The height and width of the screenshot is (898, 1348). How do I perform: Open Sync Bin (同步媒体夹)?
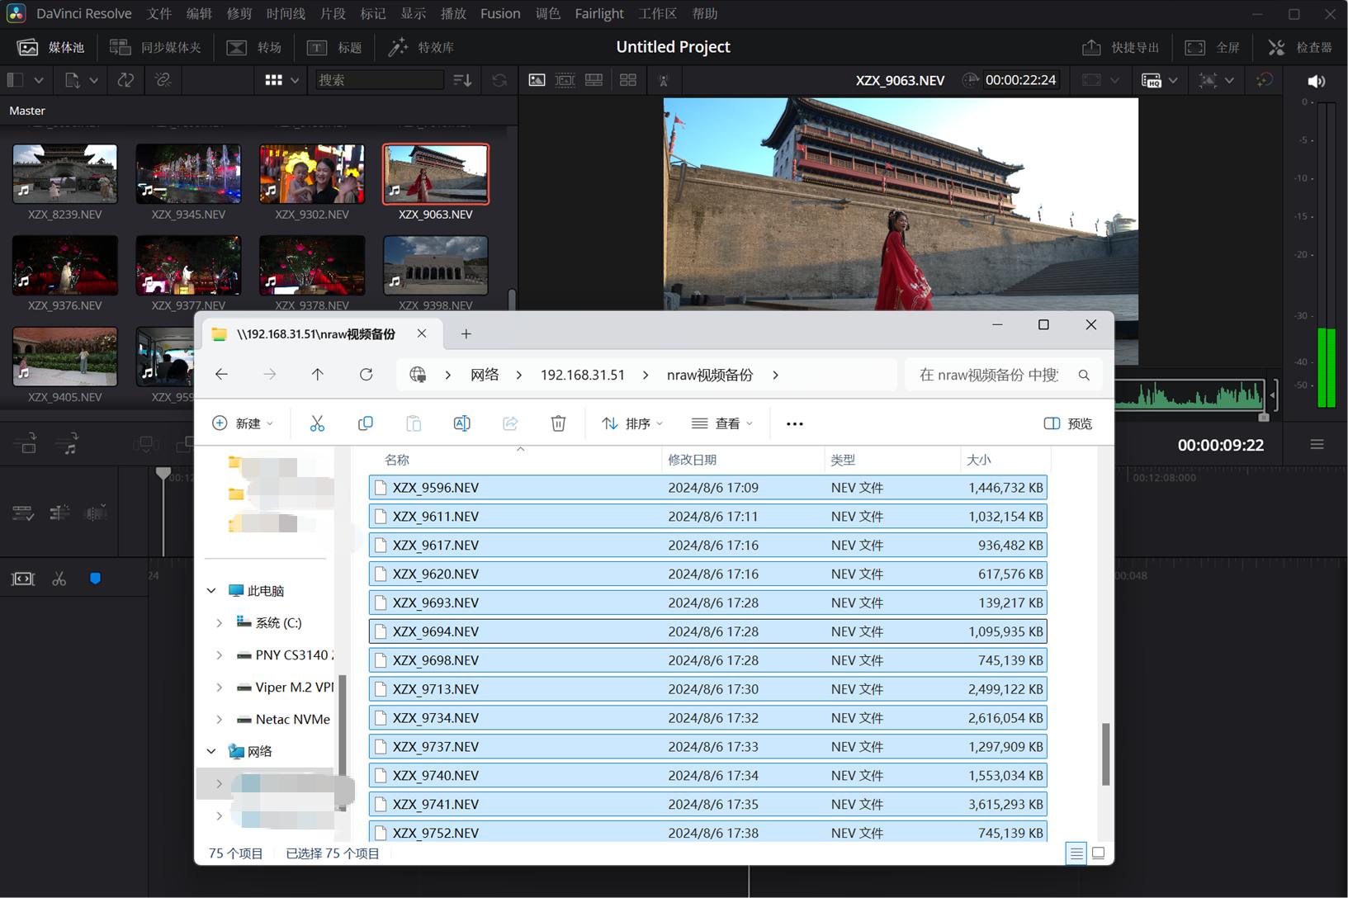click(155, 47)
